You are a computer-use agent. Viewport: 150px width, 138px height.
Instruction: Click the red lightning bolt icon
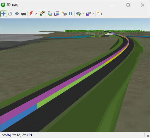pyautogui.click(x=31, y=13)
